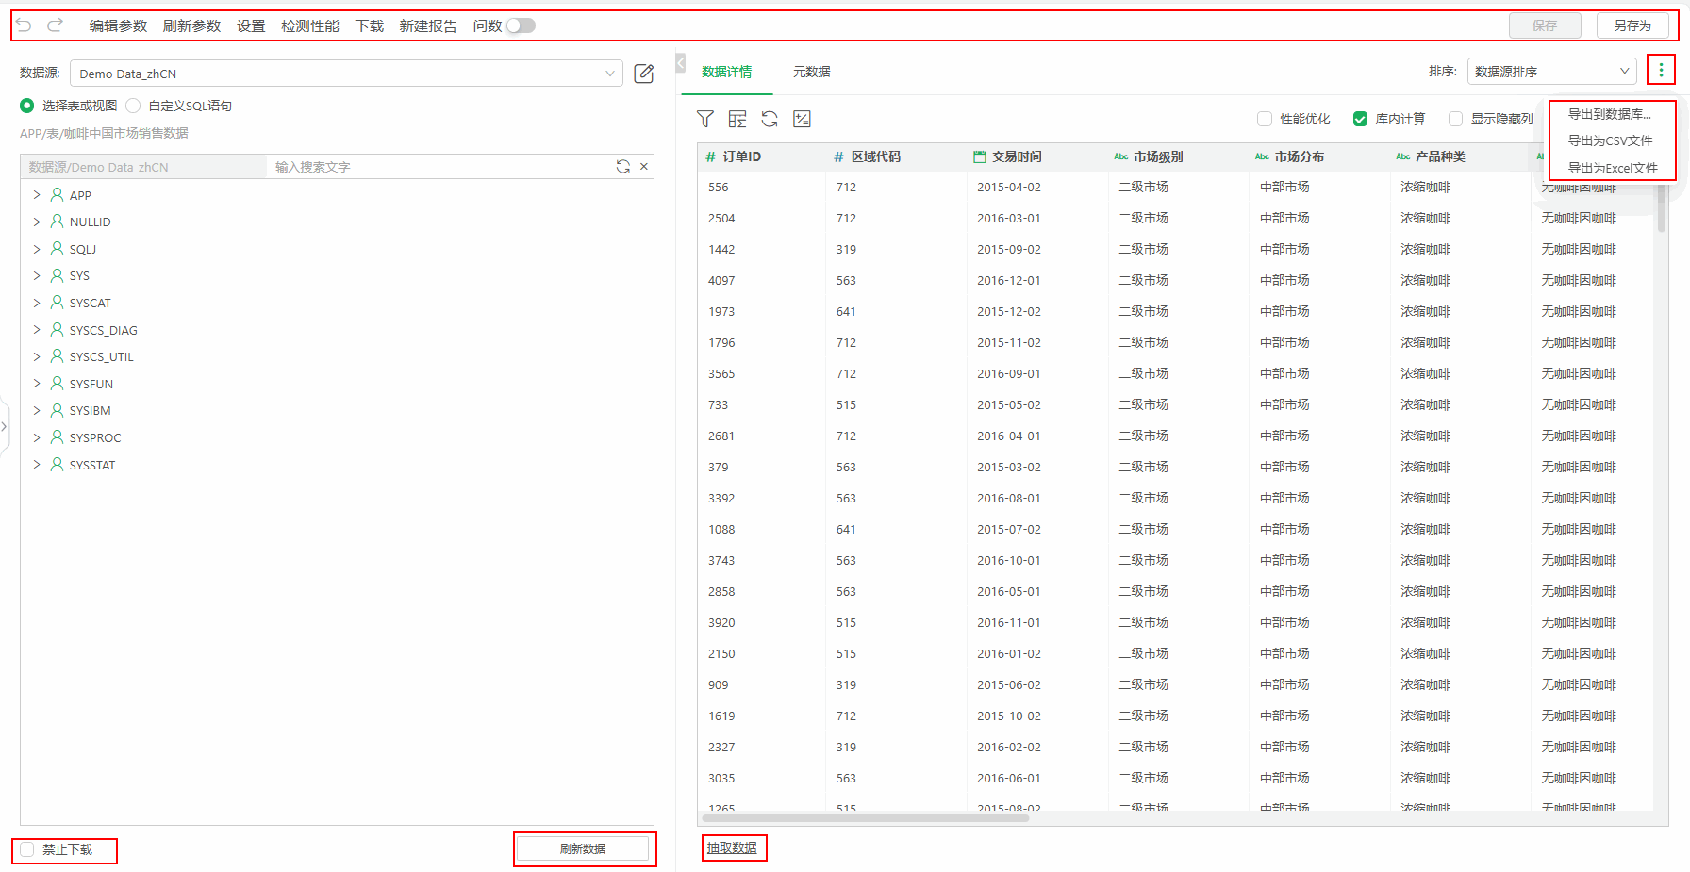Expand the SYSCS_DIAG tree node
Viewport: 1690px width, 872px height.
coord(37,330)
